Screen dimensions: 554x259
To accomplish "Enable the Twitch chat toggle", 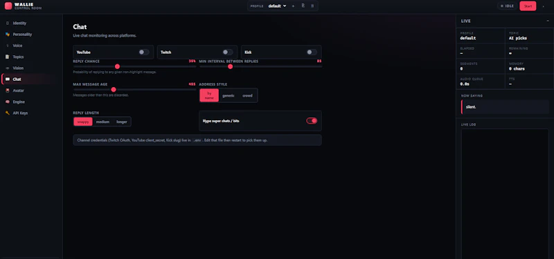I will [228, 52].
